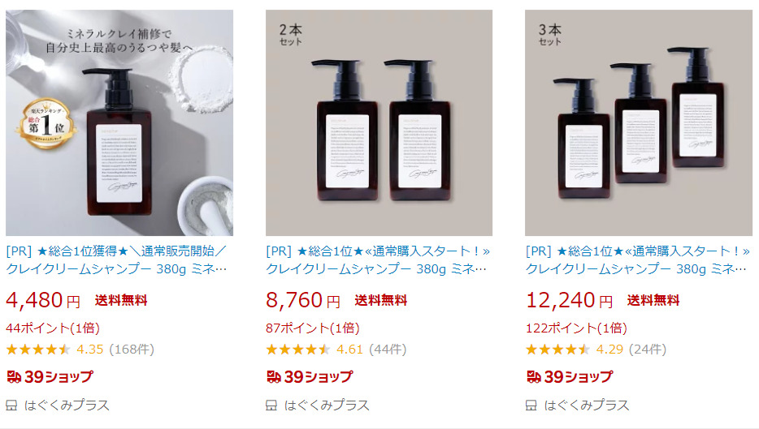Viewport: 759px width, 429px height.
Task: View the 168件 reviews for first product
Action: (x=132, y=350)
